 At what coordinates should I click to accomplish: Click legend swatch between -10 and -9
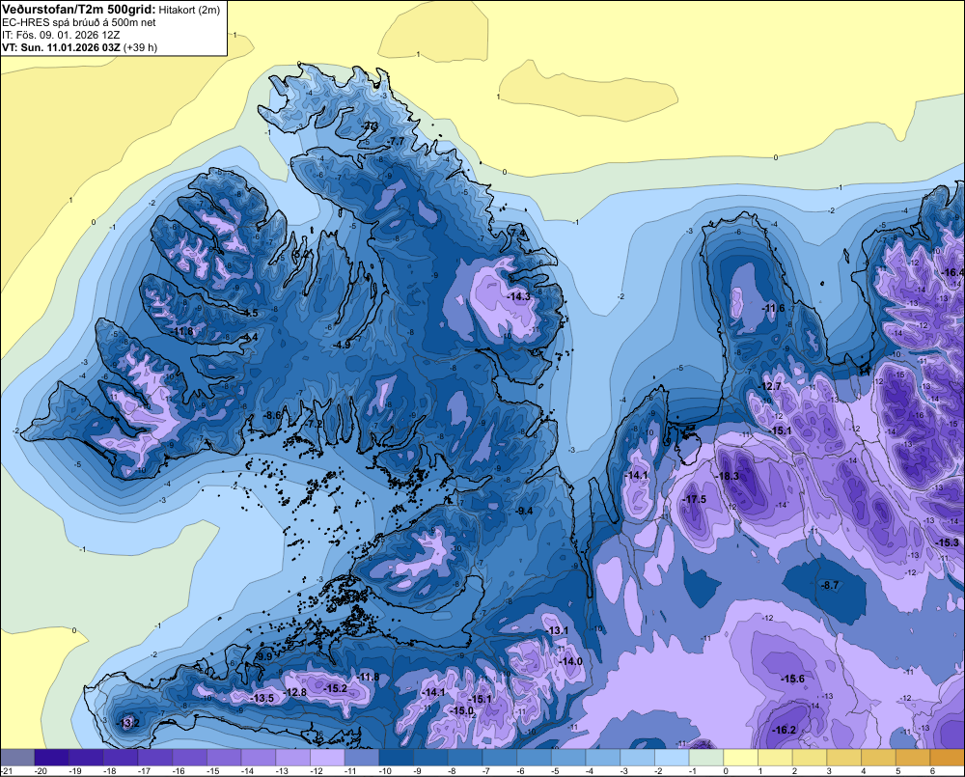397,757
